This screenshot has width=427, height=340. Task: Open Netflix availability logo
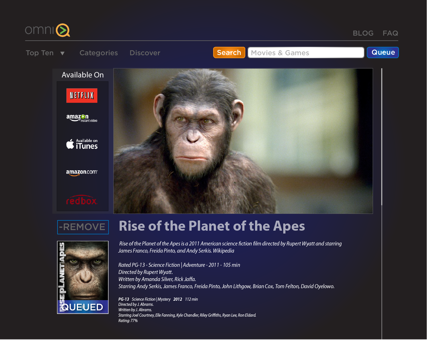coord(82,95)
